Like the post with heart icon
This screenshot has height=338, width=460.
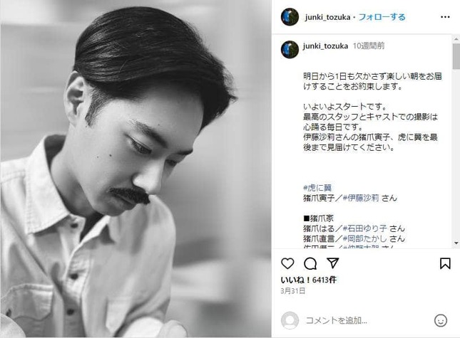287,263
